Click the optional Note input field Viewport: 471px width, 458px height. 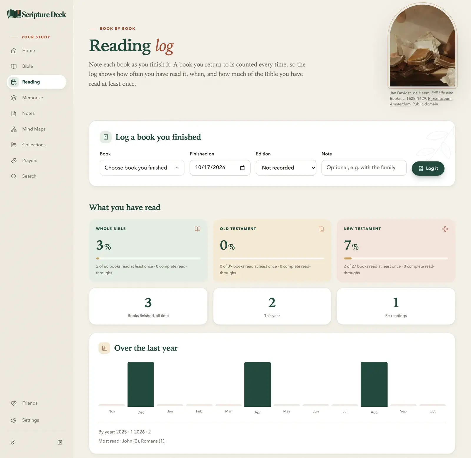pyautogui.click(x=364, y=168)
